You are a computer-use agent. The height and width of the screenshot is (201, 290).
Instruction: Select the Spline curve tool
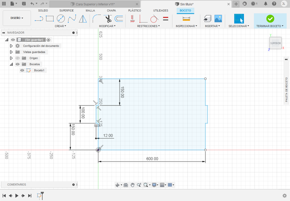point(72,19)
